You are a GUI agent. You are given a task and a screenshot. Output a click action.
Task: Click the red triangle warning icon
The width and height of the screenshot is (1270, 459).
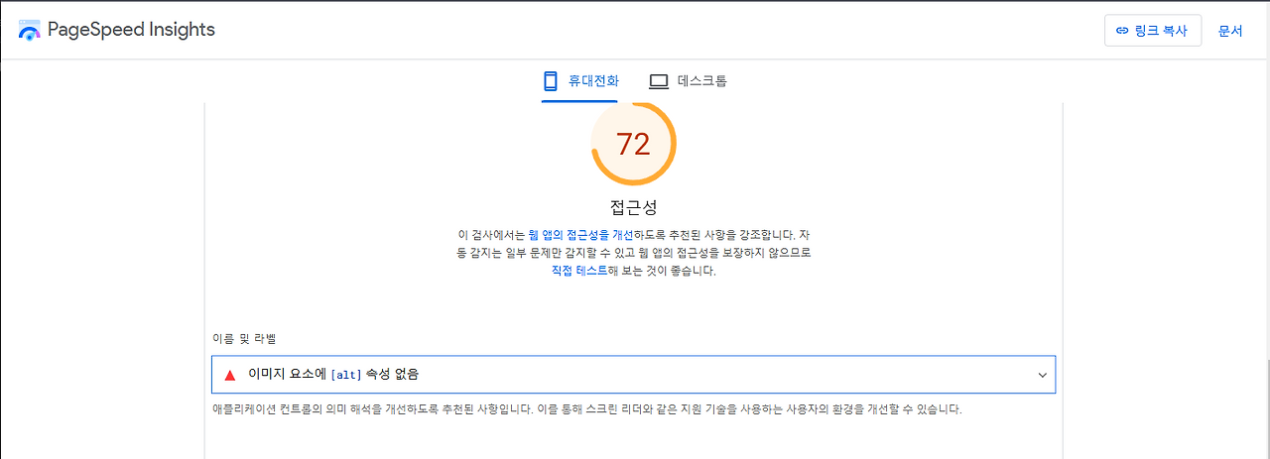tap(230, 375)
